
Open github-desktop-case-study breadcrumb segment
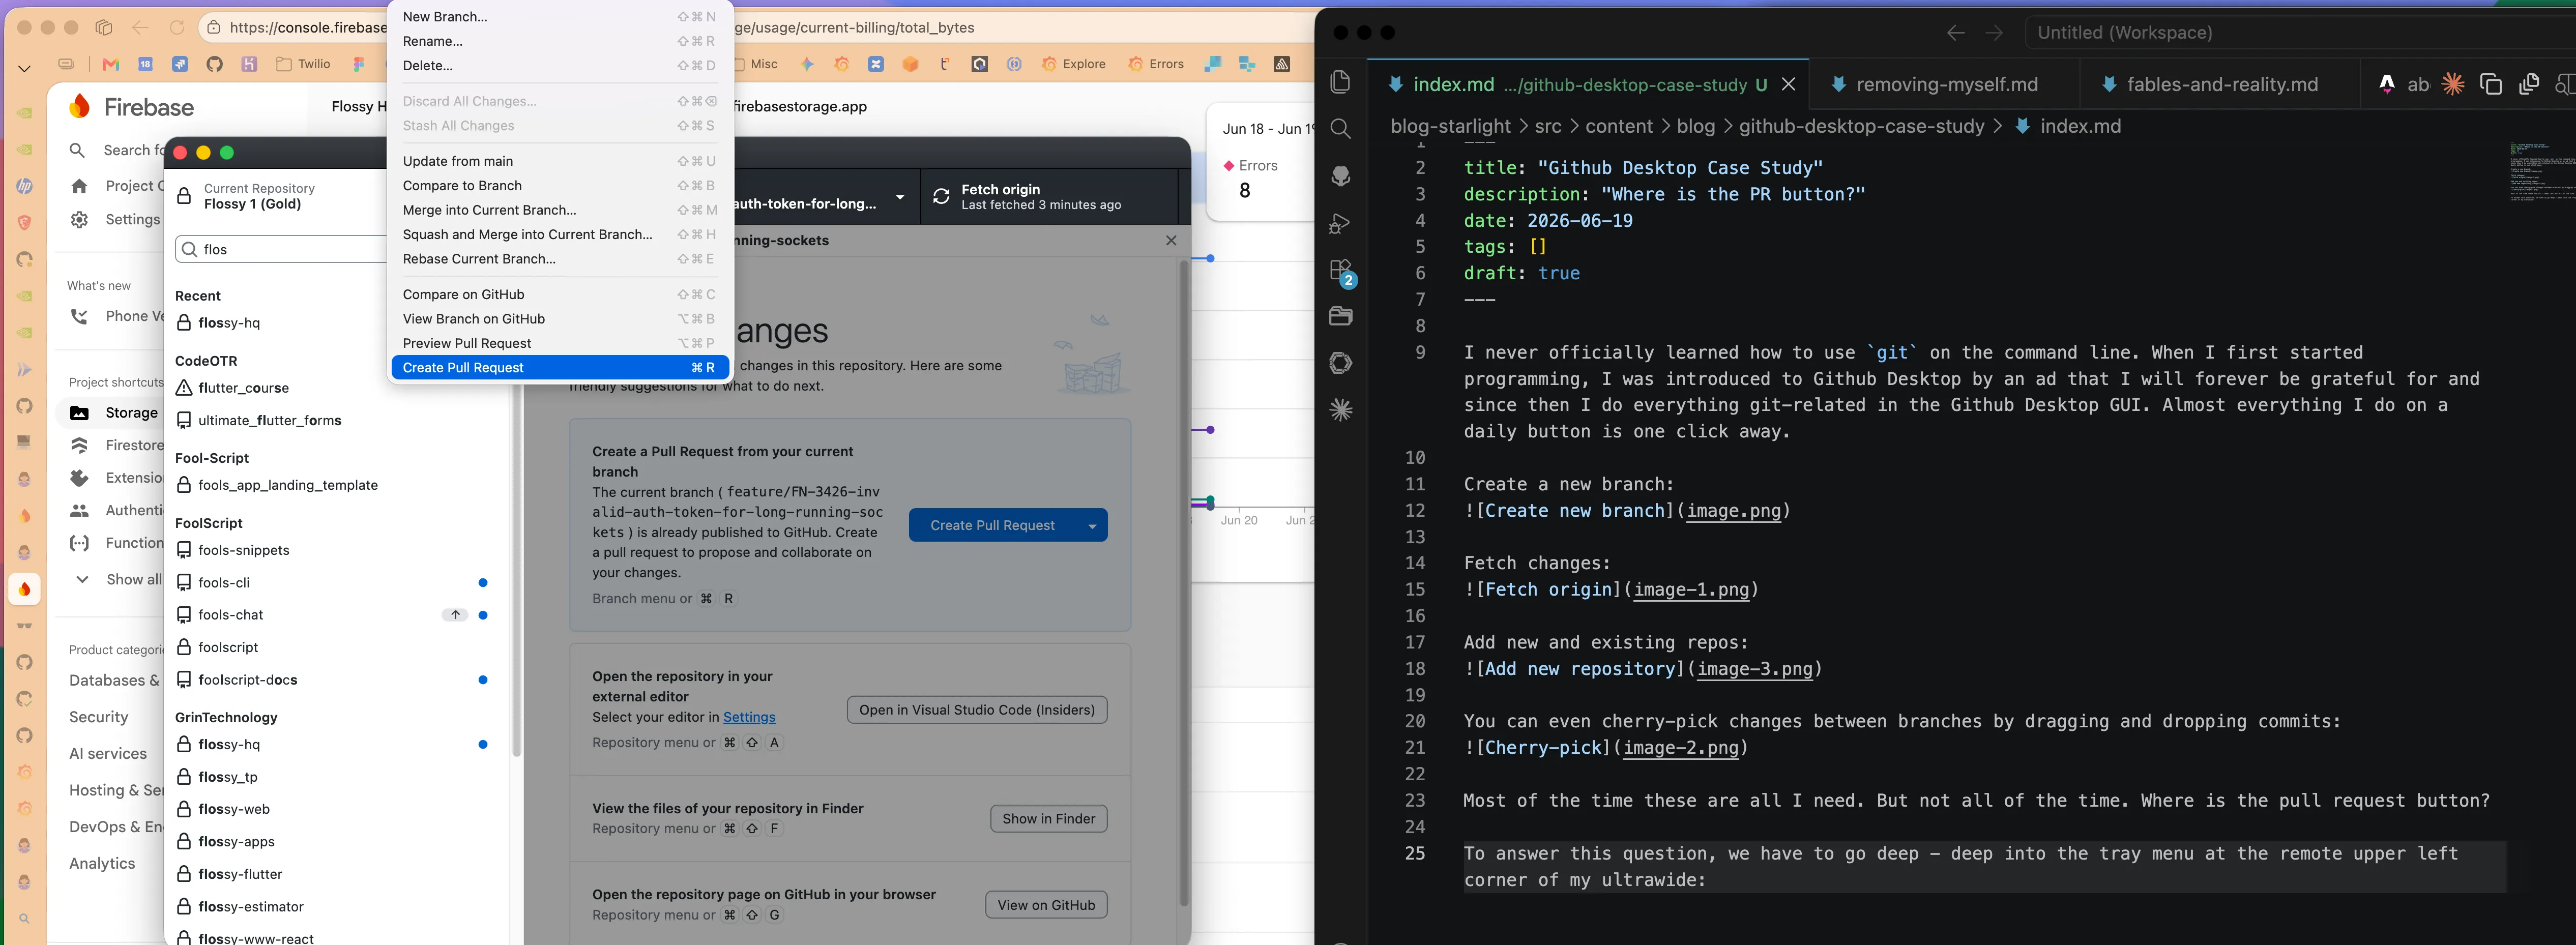pos(1861,126)
